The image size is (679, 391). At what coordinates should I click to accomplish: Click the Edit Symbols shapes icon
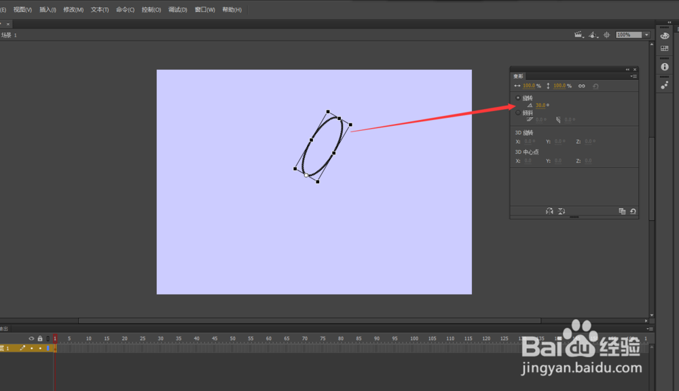(593, 35)
